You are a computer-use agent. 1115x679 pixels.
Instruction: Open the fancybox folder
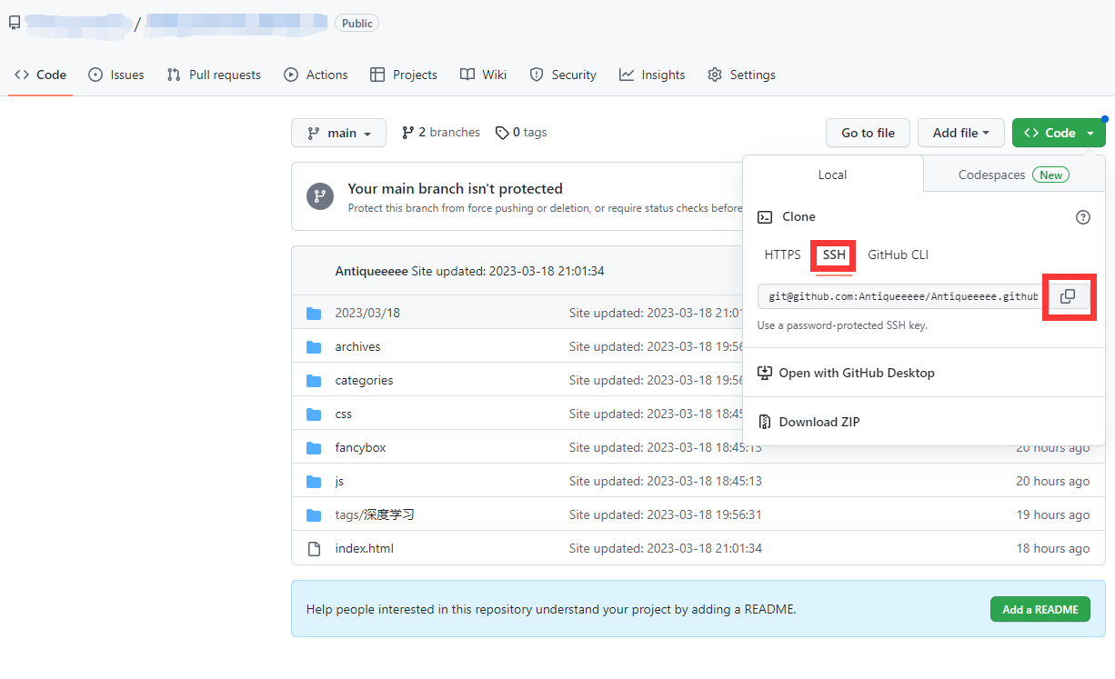360,448
